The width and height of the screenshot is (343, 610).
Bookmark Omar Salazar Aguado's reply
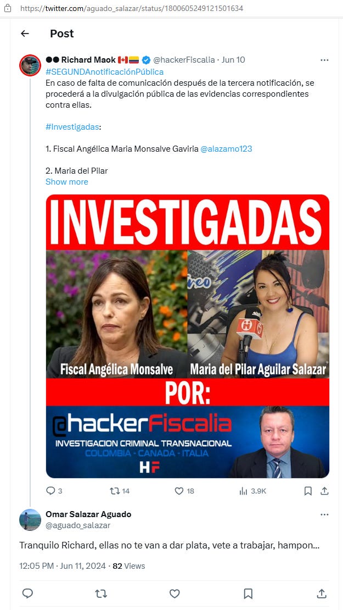(248, 594)
